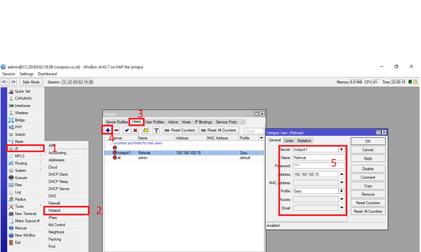Expand IP submenu in sidebar
The height and width of the screenshot is (252, 421).
pos(41,149)
